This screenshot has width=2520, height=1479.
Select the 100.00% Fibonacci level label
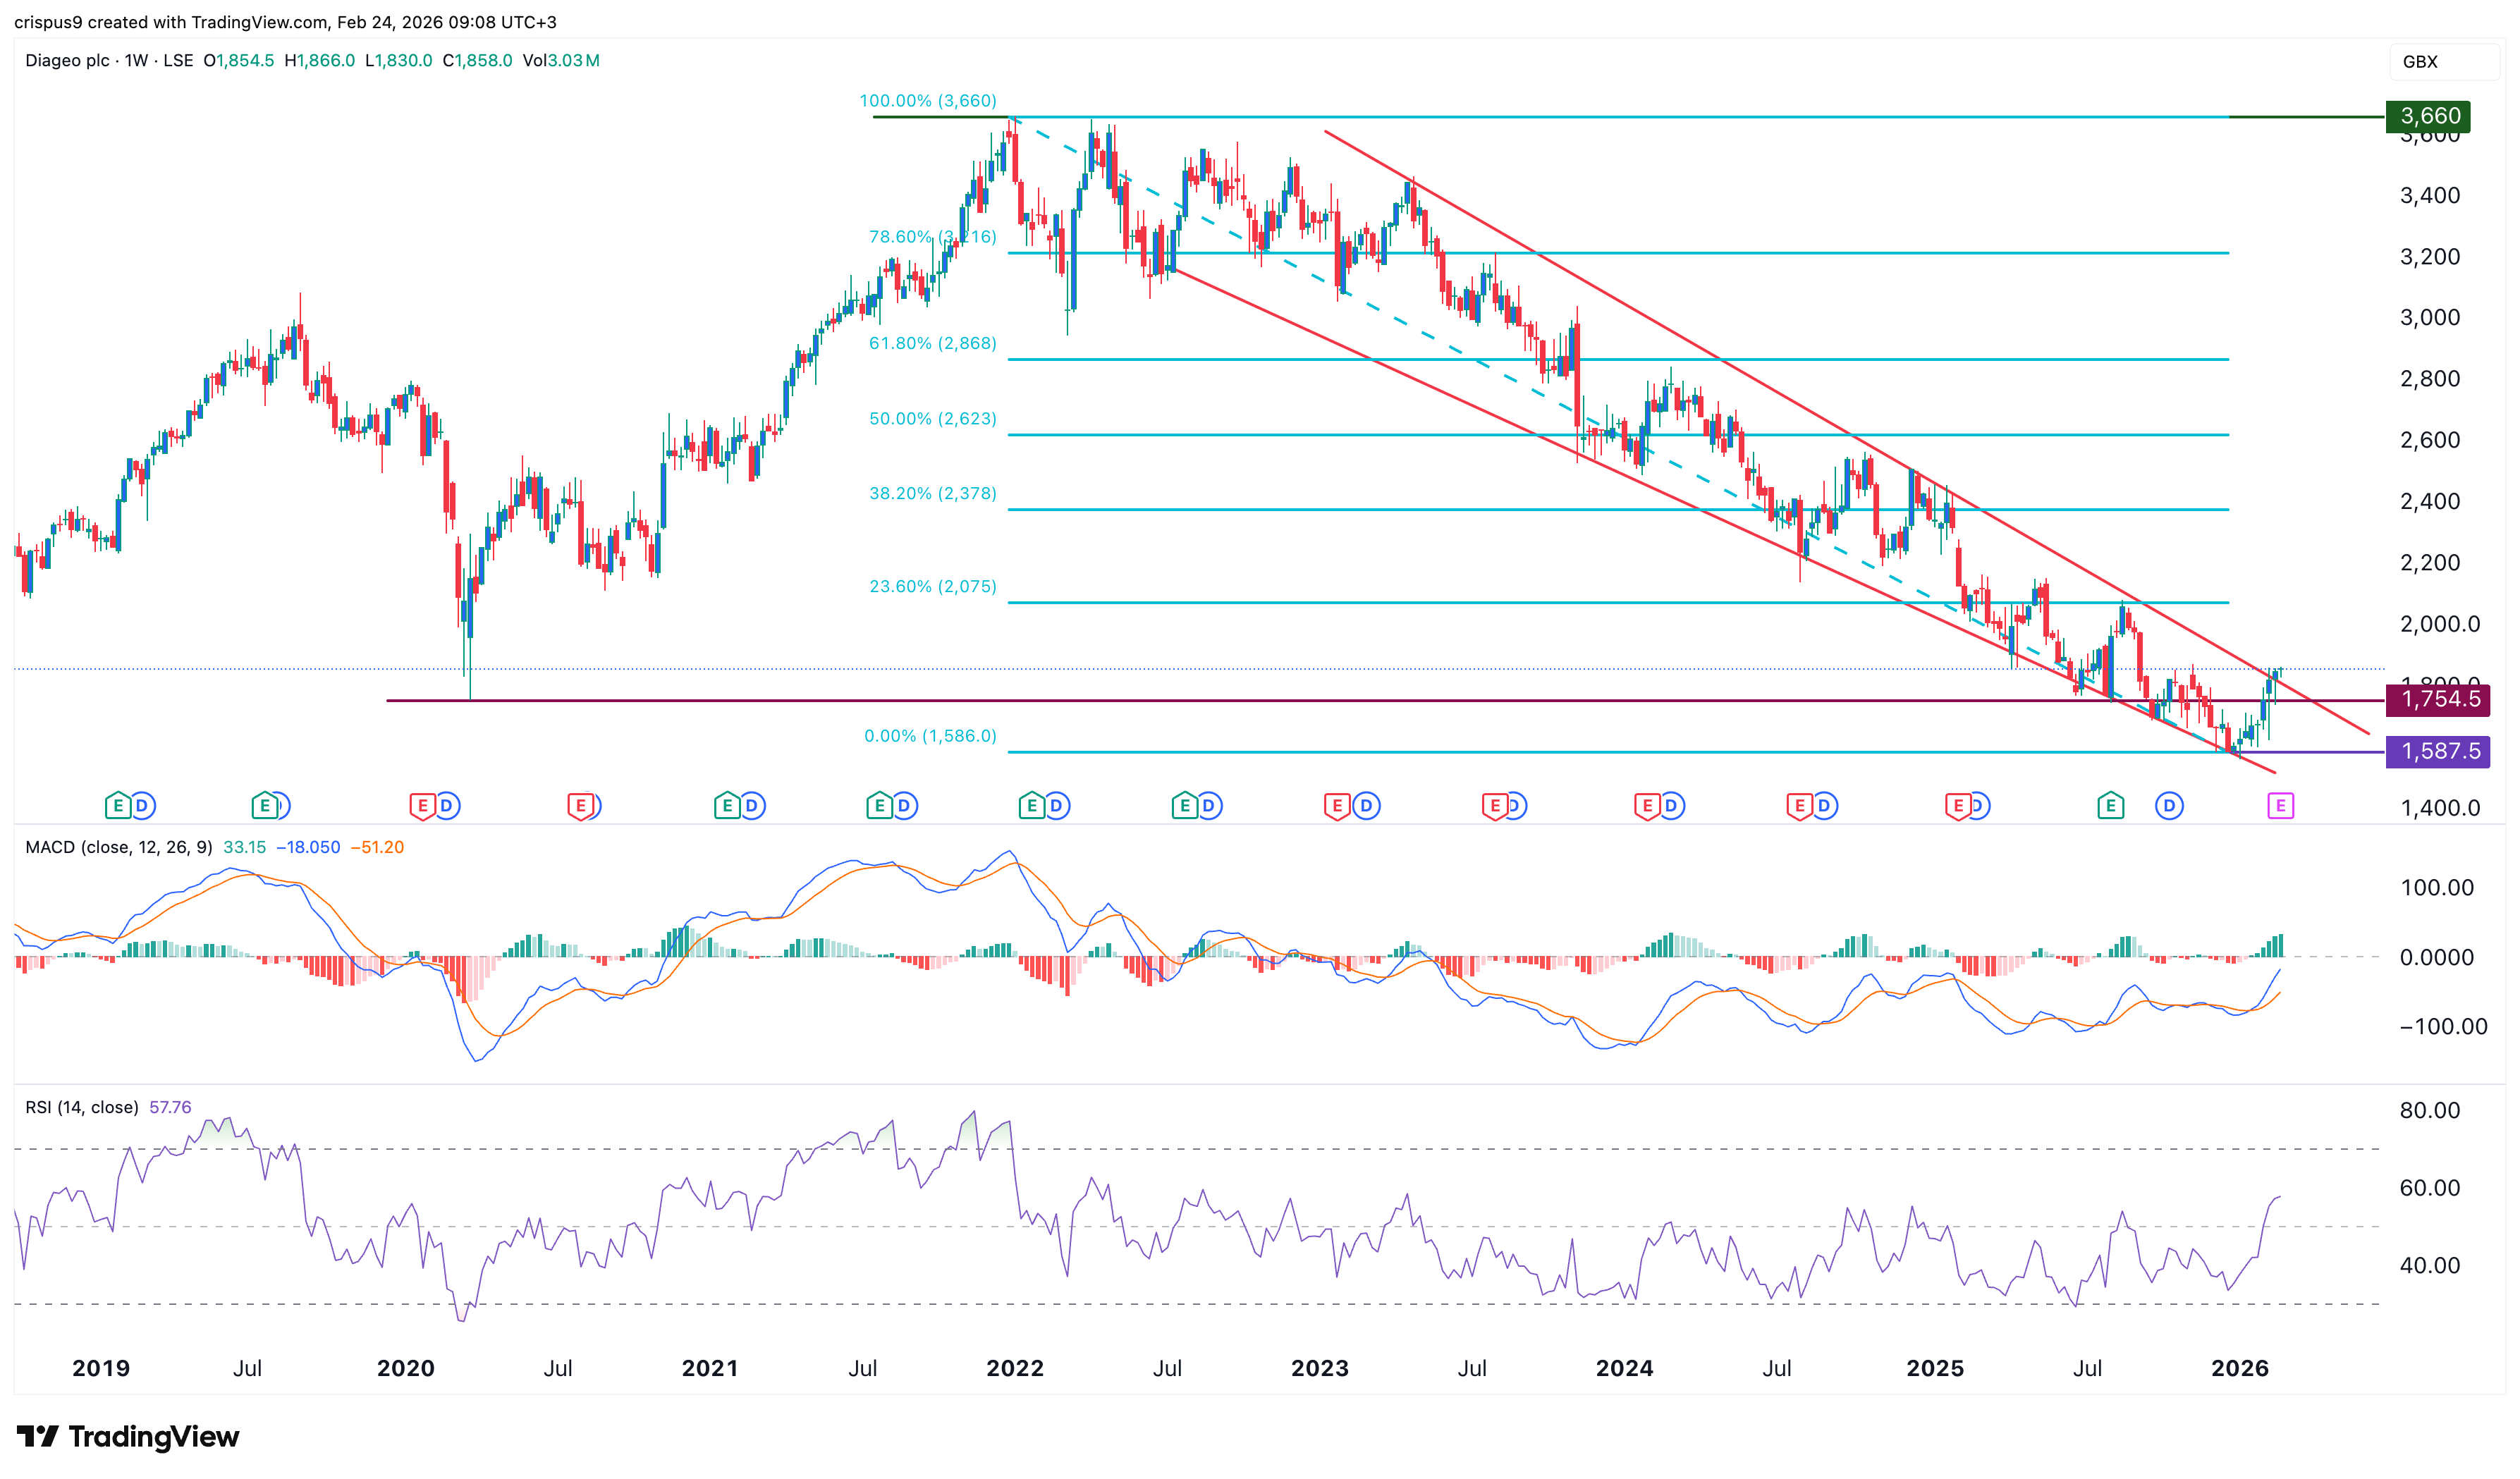[927, 101]
